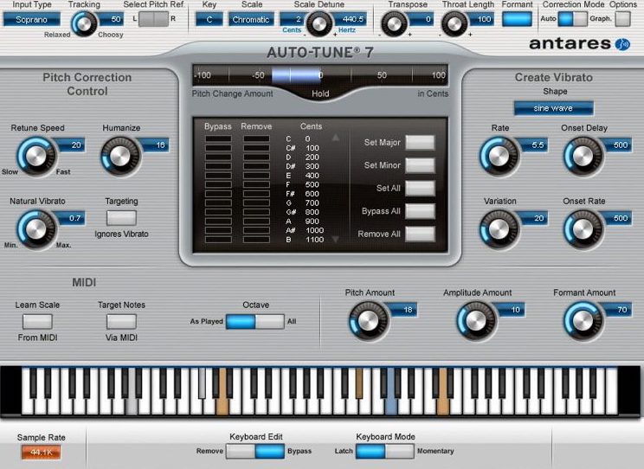Click the Throat Length value 100

pyautogui.click(x=480, y=19)
